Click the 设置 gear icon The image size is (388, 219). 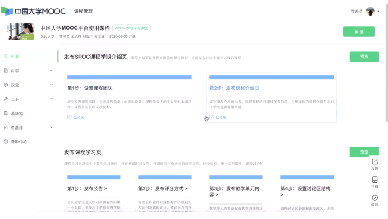6,85
